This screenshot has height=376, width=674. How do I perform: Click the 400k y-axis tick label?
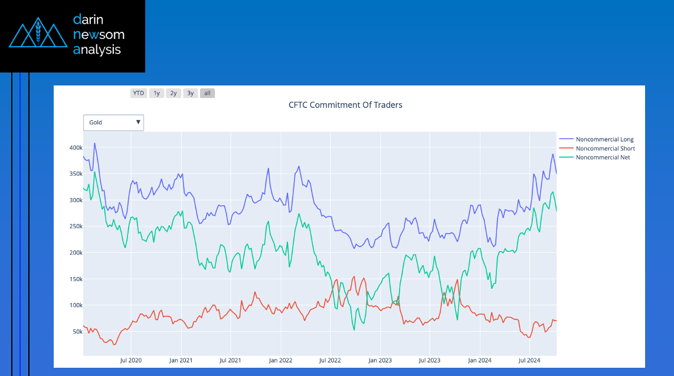[x=74, y=147]
